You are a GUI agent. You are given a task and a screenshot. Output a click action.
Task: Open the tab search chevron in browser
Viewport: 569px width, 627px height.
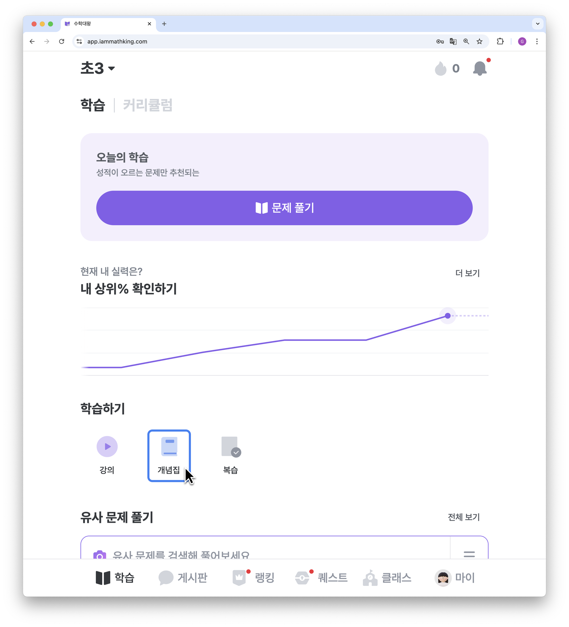pos(538,24)
